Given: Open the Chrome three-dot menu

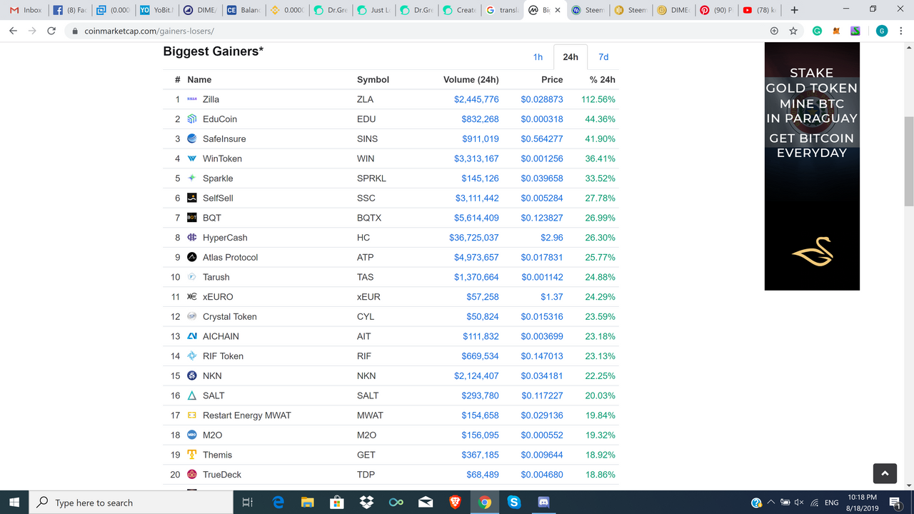Looking at the screenshot, I should click(x=902, y=31).
